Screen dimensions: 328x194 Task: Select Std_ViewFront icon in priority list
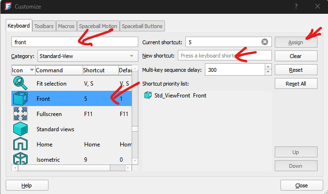[147, 96]
